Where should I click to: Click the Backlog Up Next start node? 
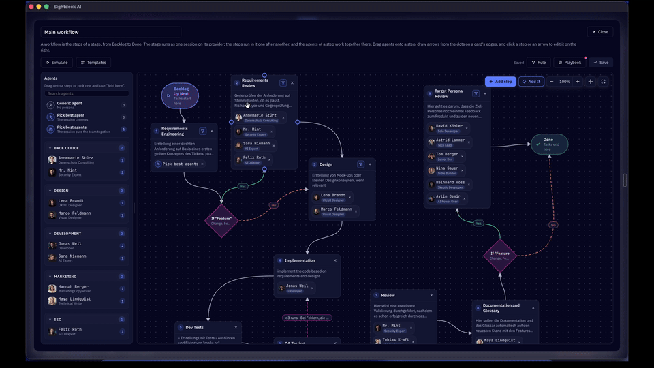(180, 95)
